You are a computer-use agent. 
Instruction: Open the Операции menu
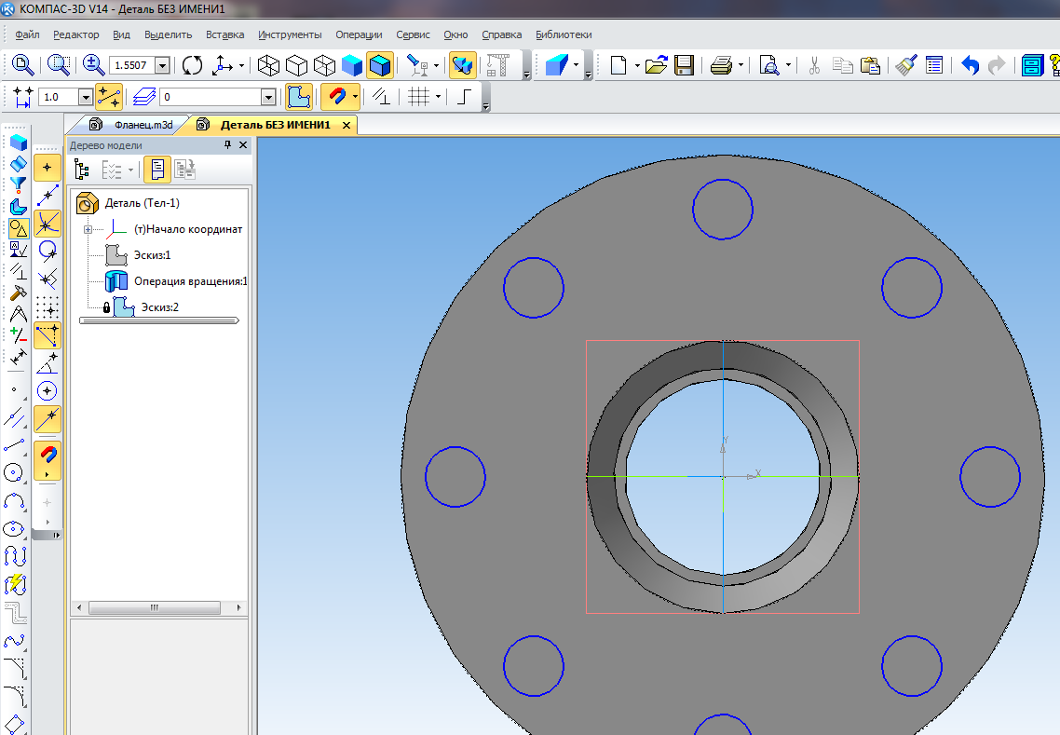(x=359, y=34)
